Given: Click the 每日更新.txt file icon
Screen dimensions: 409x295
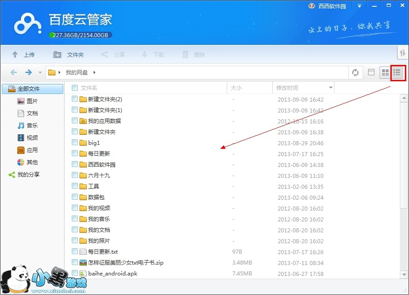Looking at the screenshot, I should point(83,252).
